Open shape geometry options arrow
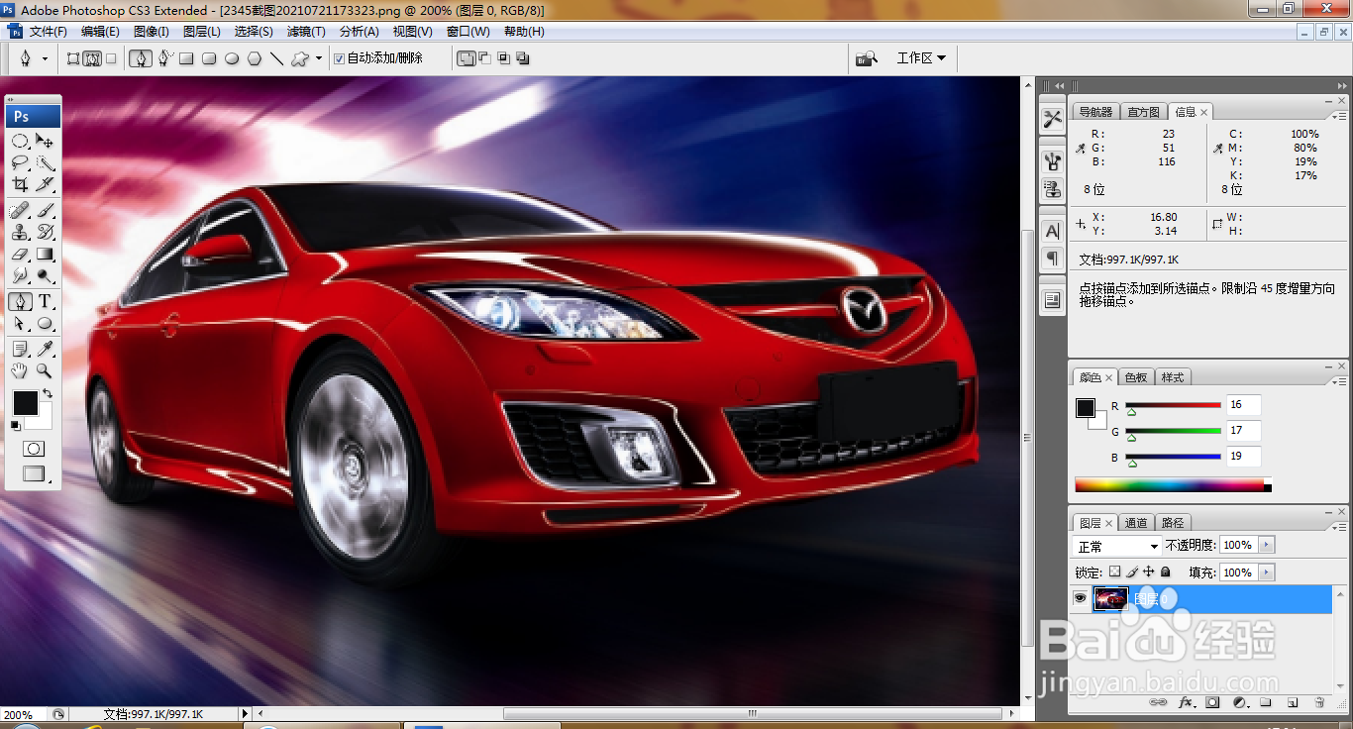 (x=319, y=58)
